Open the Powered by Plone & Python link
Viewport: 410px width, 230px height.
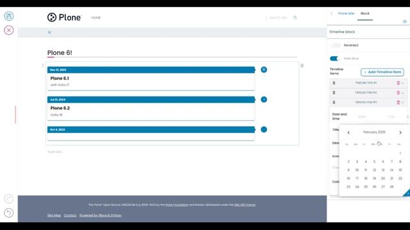tap(101, 215)
